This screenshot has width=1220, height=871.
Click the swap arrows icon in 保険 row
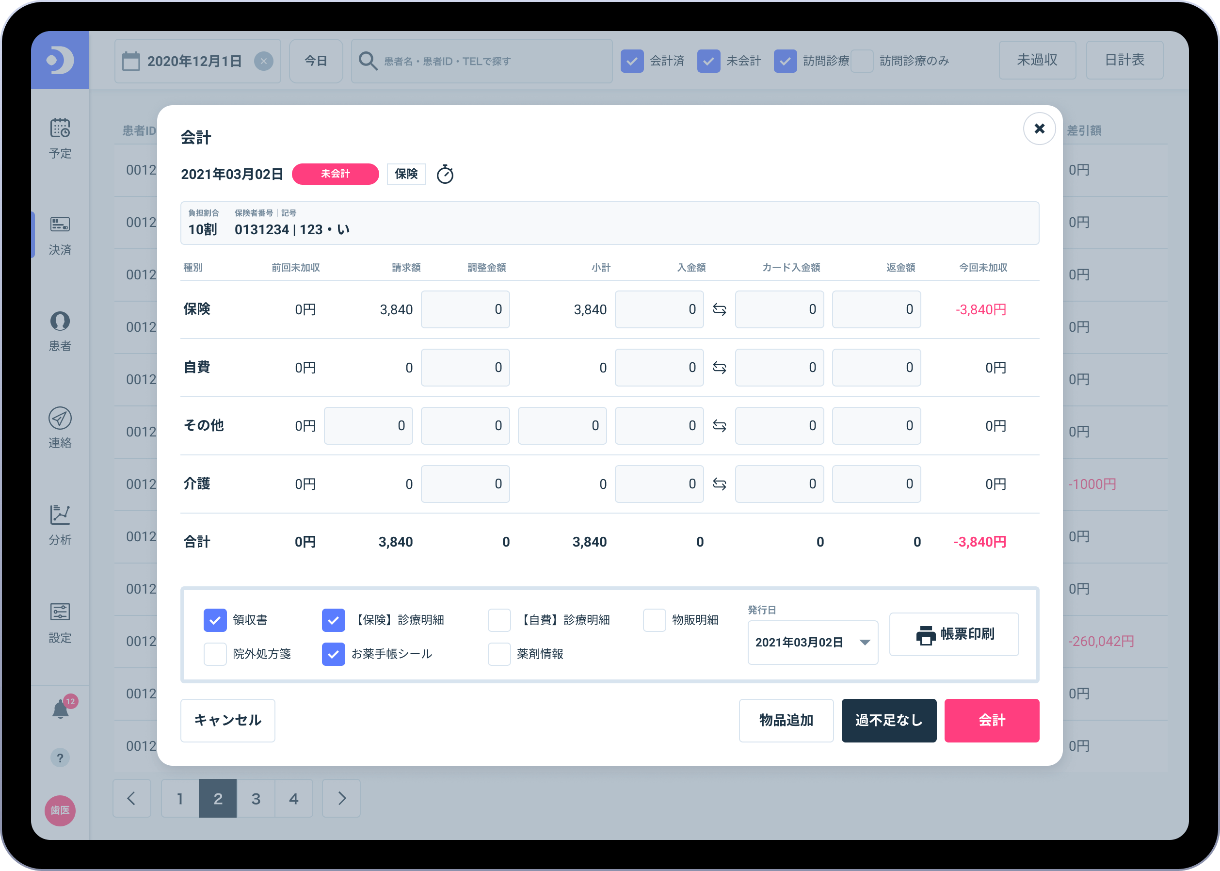(x=719, y=309)
